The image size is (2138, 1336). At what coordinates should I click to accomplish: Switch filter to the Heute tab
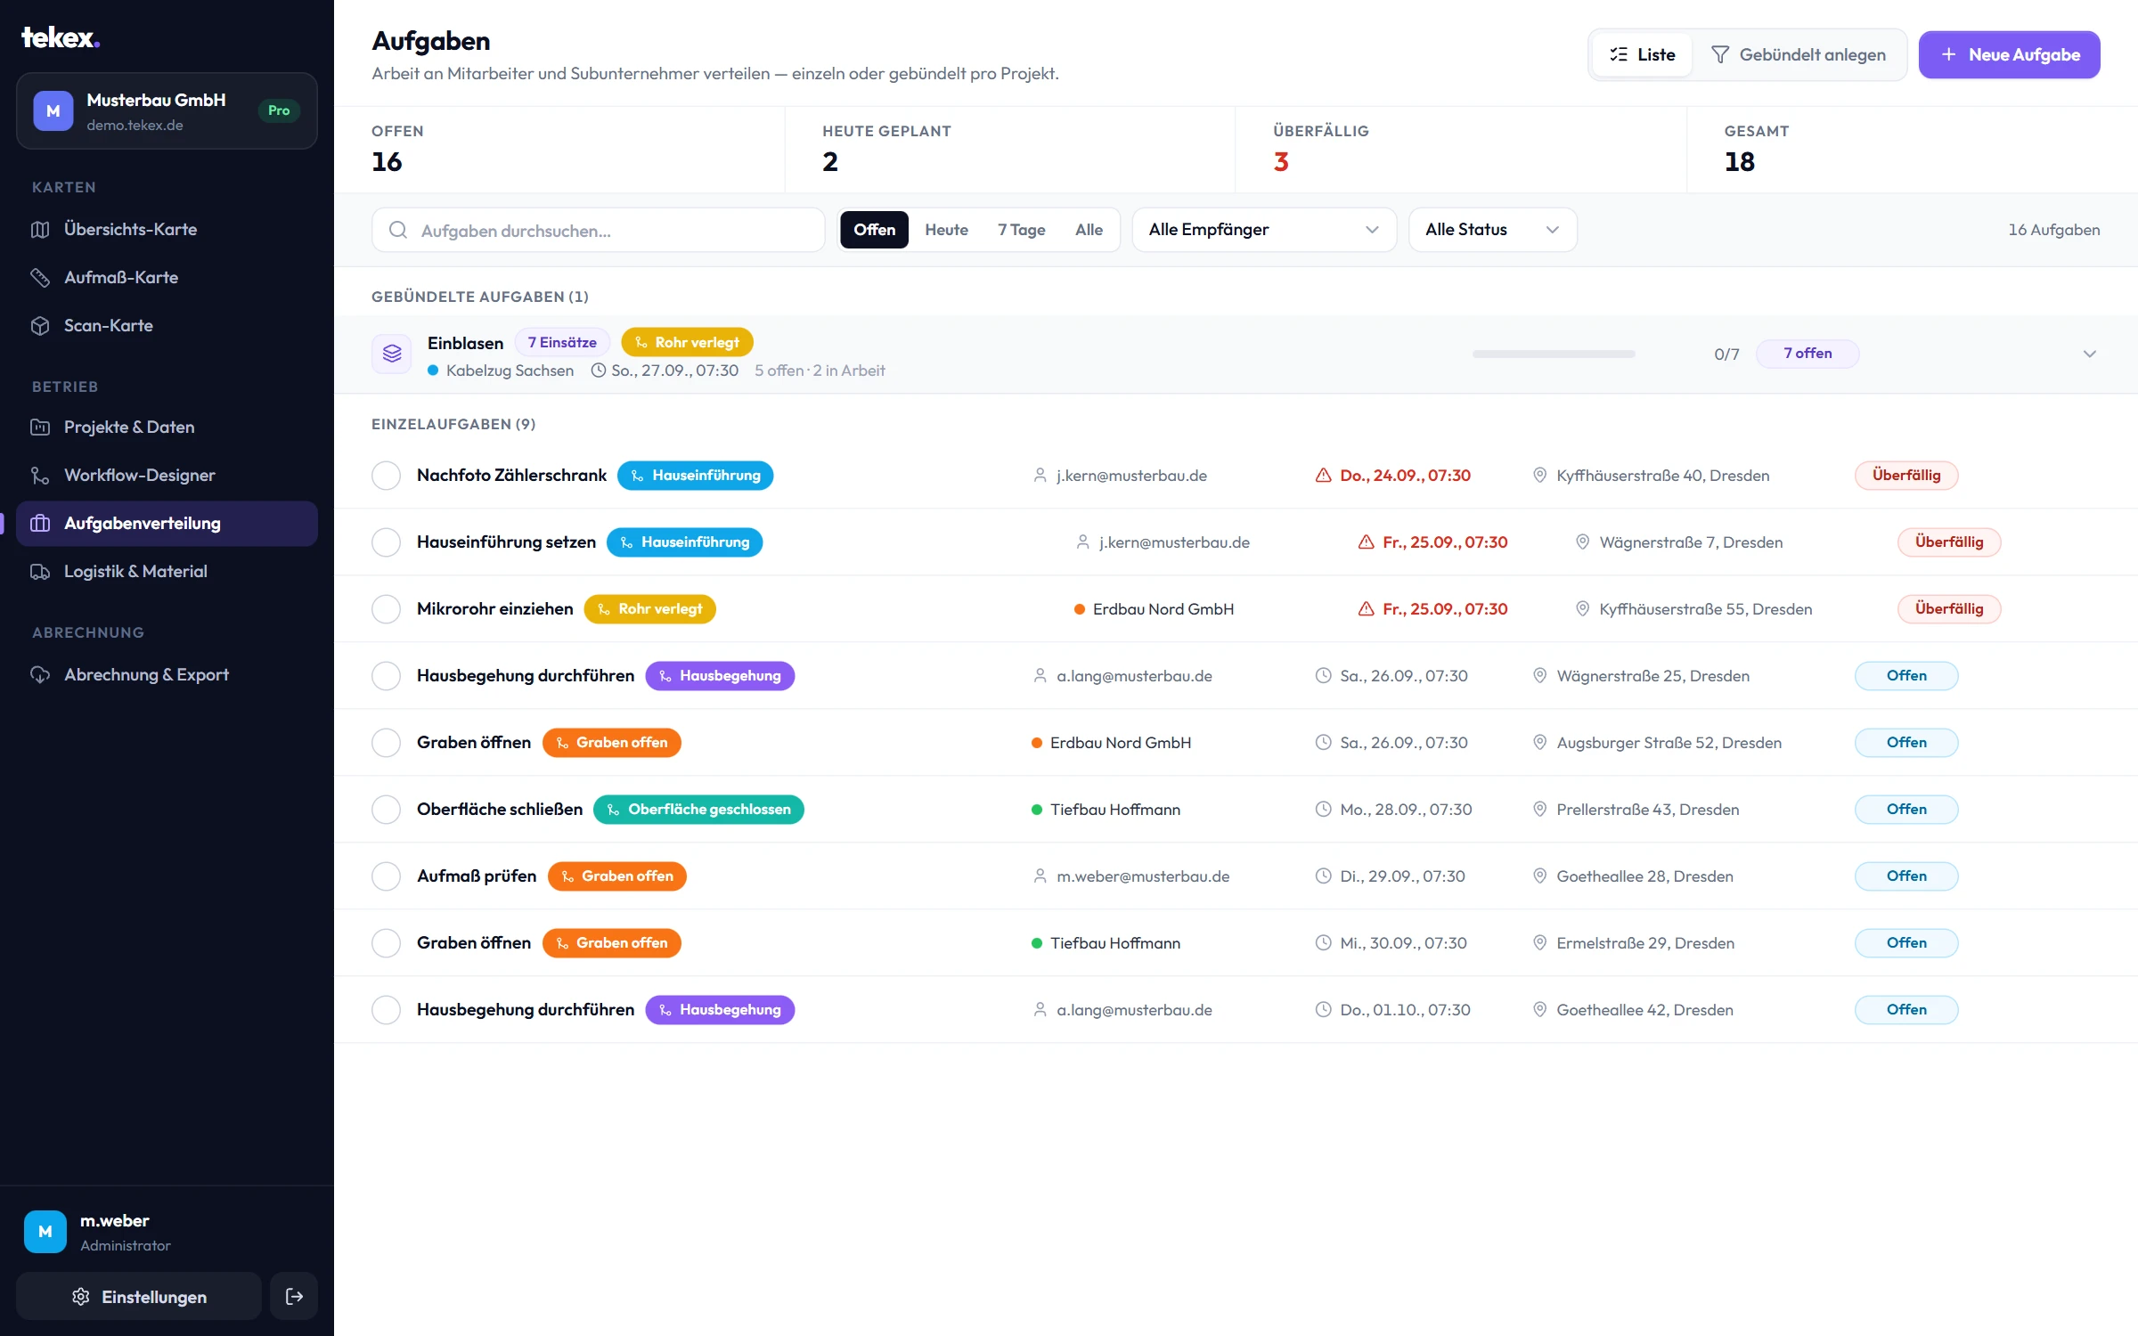click(x=946, y=230)
